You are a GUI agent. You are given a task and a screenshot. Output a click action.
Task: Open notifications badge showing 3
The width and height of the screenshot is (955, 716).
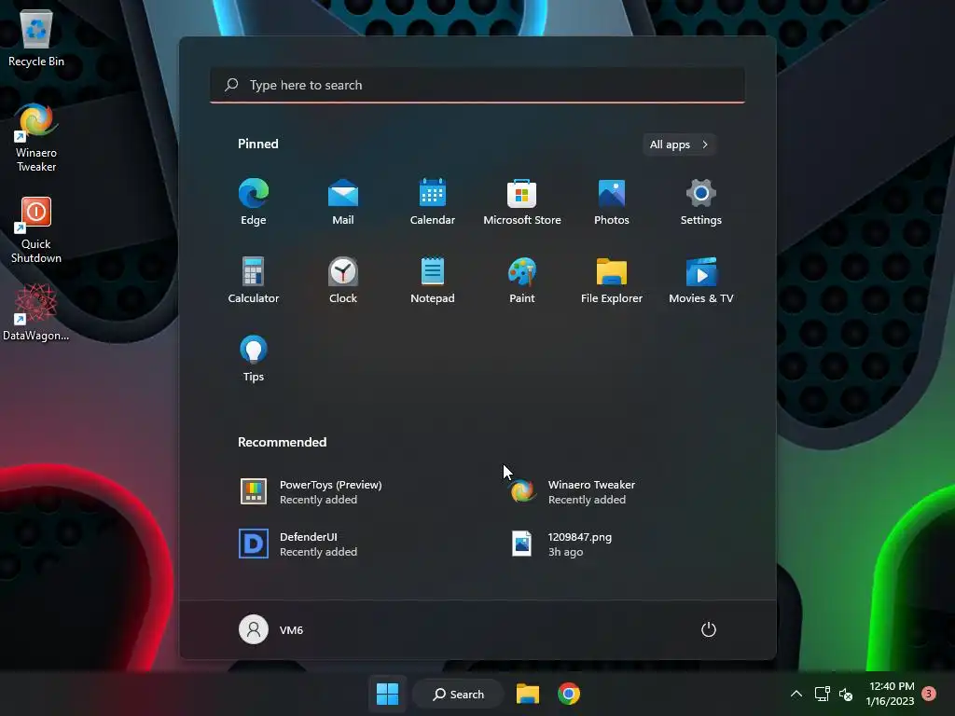(929, 693)
